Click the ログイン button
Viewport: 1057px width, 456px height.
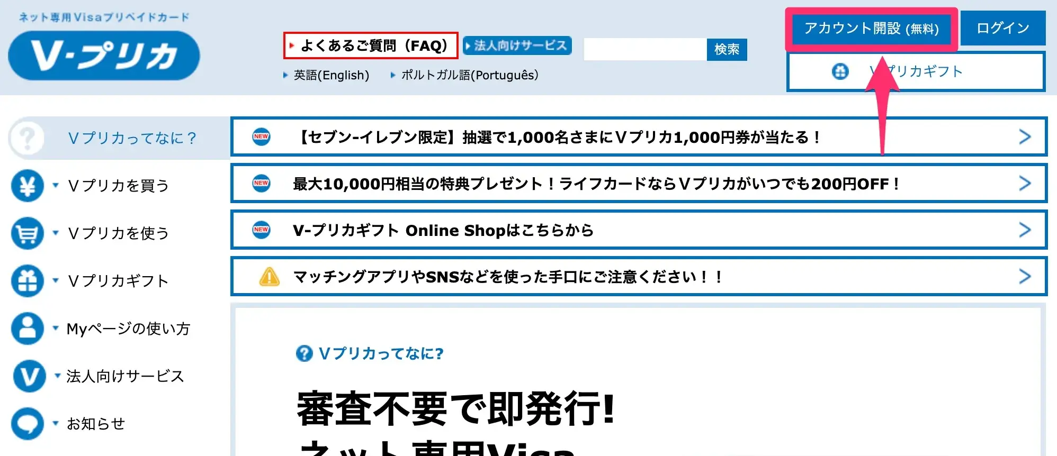[1003, 28]
